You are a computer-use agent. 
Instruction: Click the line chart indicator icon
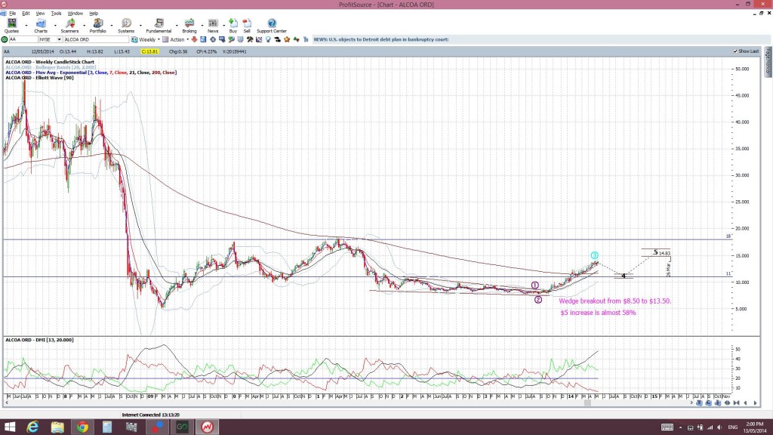click(259, 39)
